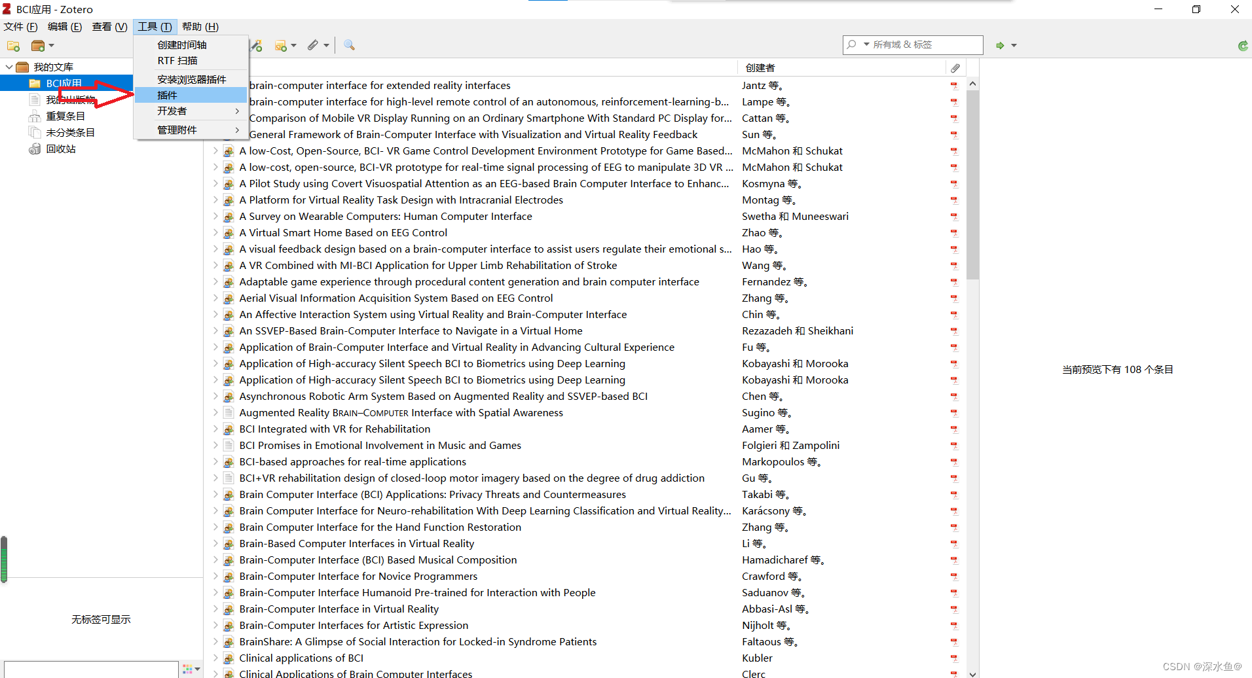Sort by the 创建者 column header
Viewport: 1252px width, 678px height.
841,68
